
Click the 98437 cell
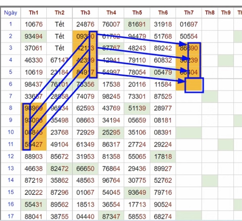point(33,85)
